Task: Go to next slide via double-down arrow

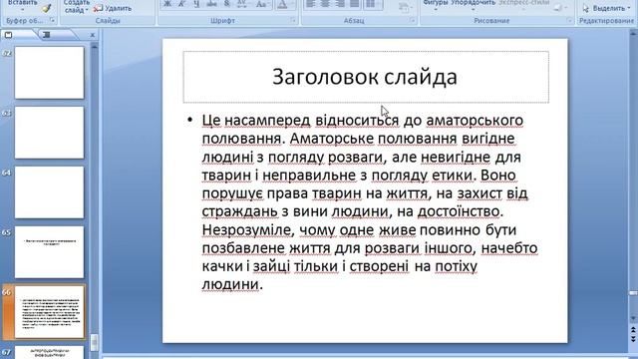Action: click(633, 338)
